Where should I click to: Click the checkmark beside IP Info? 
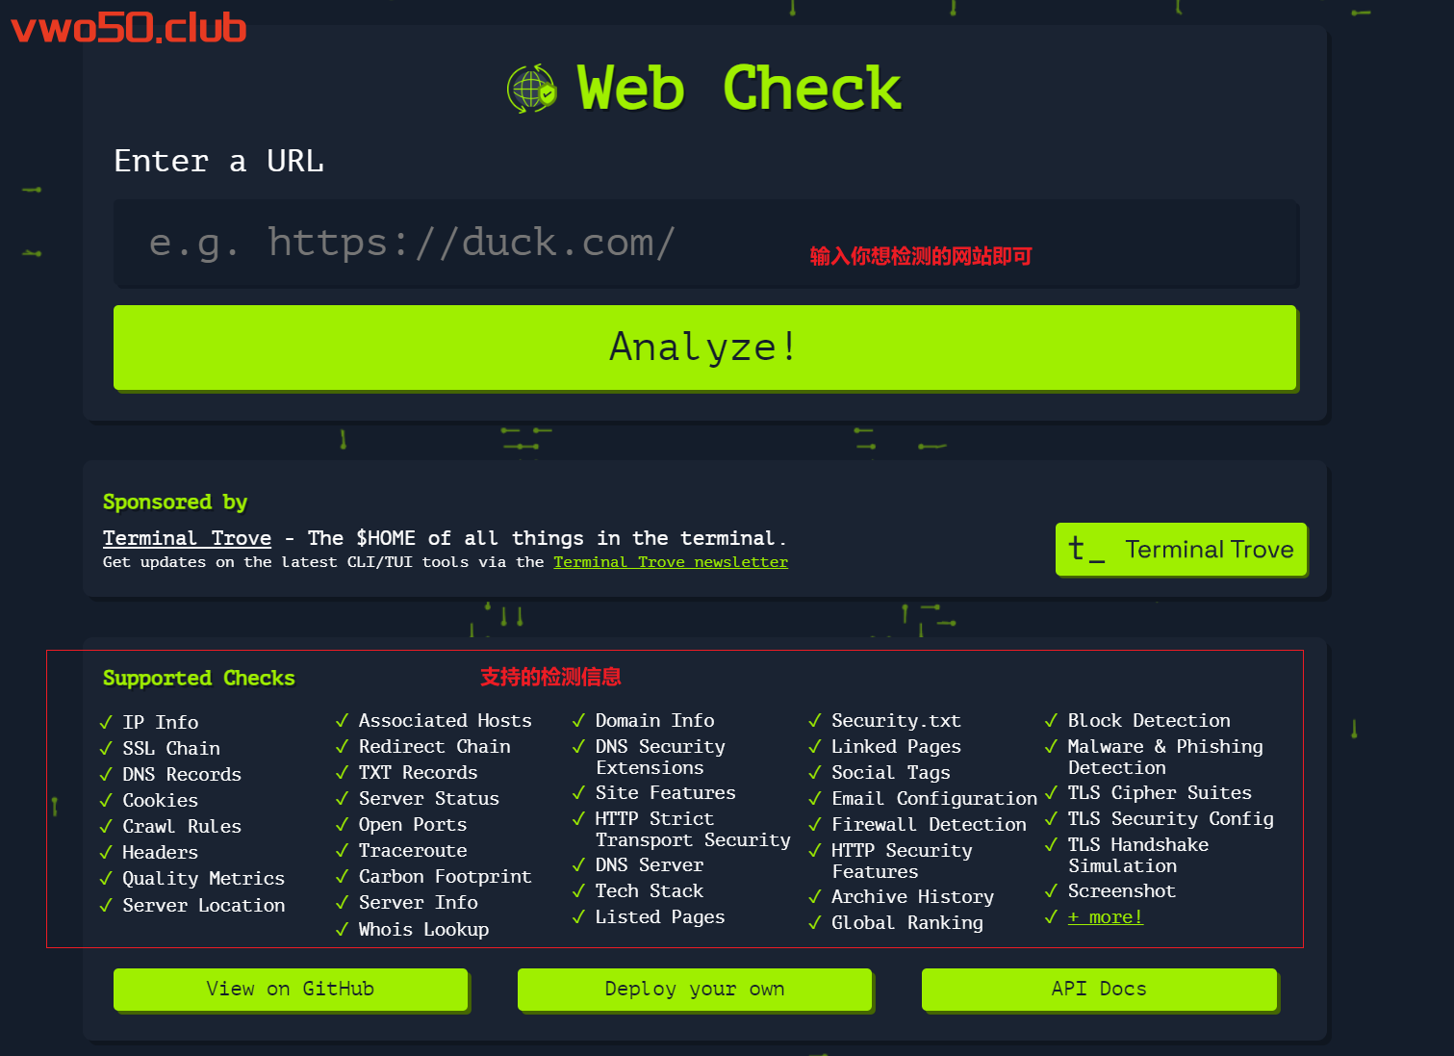tap(106, 722)
